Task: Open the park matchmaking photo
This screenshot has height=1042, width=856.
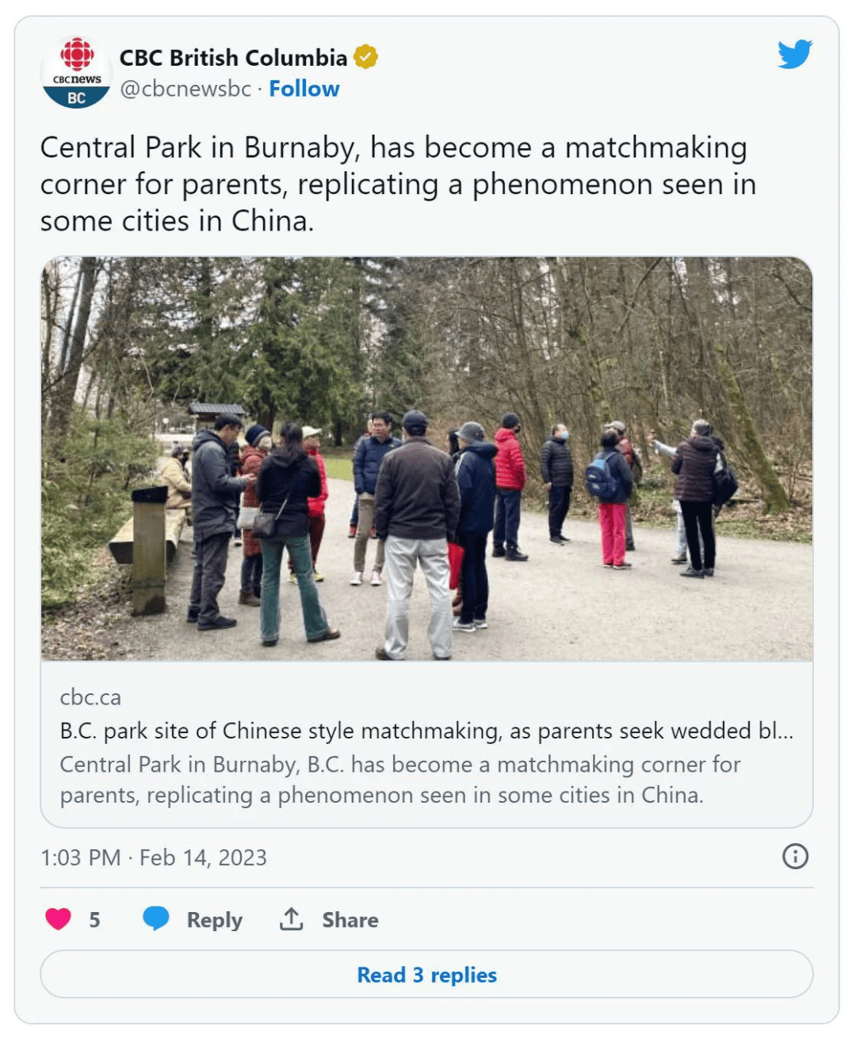Action: (426, 458)
